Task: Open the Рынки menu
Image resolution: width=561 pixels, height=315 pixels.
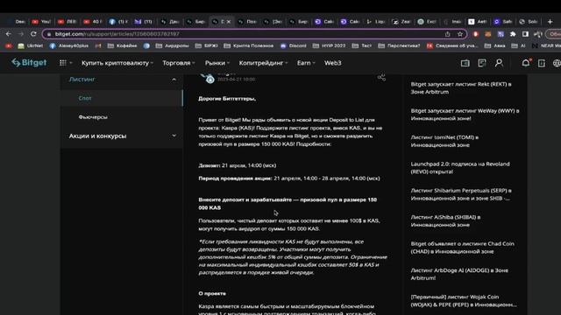Action: pos(217,63)
